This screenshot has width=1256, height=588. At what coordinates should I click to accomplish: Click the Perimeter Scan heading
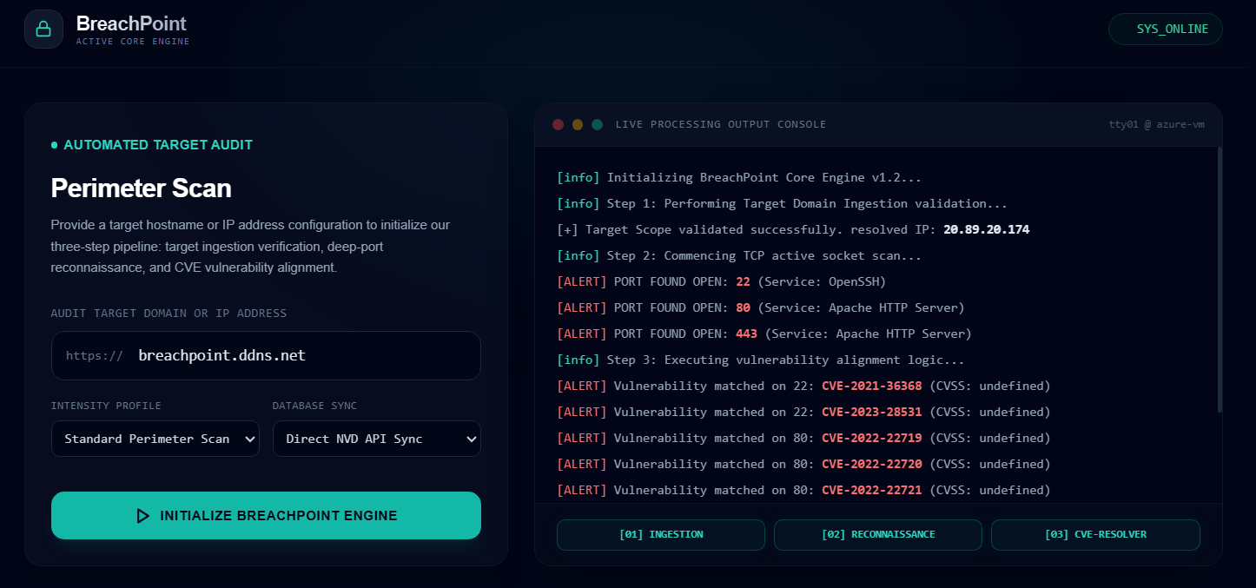[142, 188]
